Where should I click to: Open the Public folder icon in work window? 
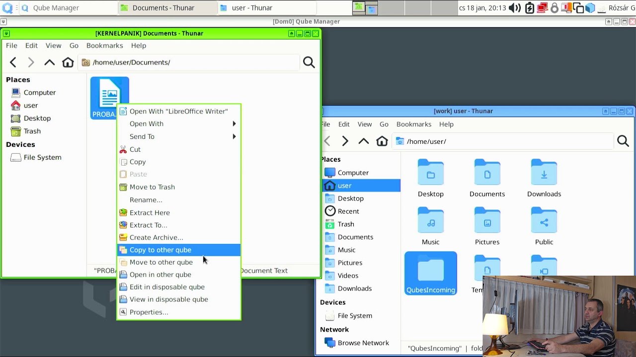tap(544, 227)
